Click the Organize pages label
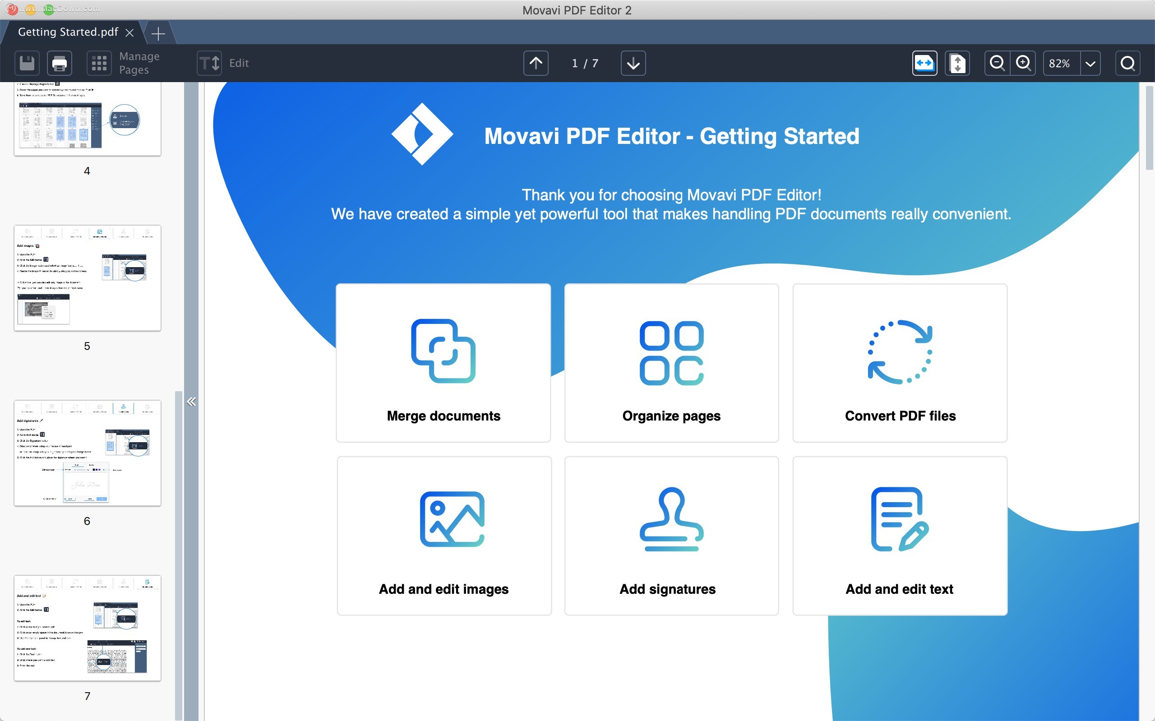Screen dimensions: 1155x721 point(672,416)
